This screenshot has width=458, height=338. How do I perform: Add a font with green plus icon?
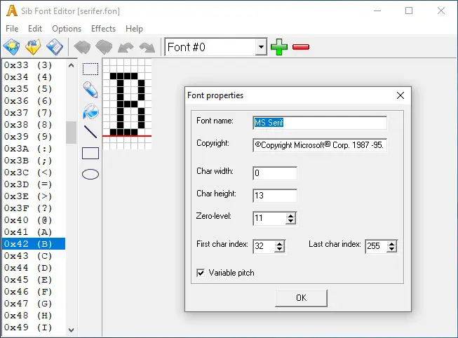tap(279, 47)
